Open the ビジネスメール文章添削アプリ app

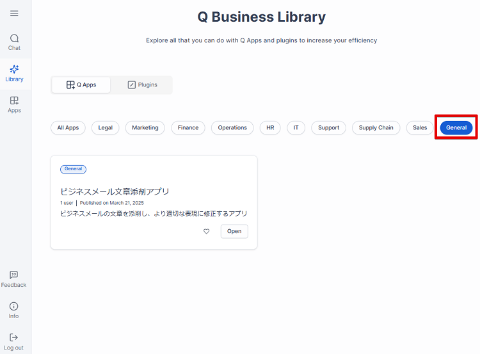click(234, 231)
